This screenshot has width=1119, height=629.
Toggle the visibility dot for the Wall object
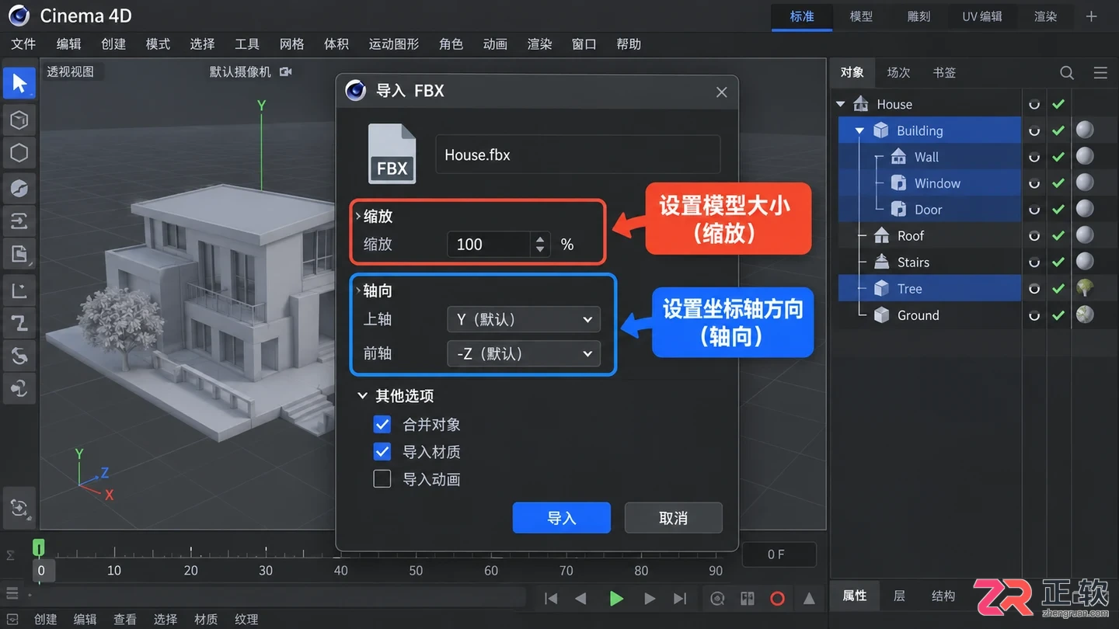1034,157
